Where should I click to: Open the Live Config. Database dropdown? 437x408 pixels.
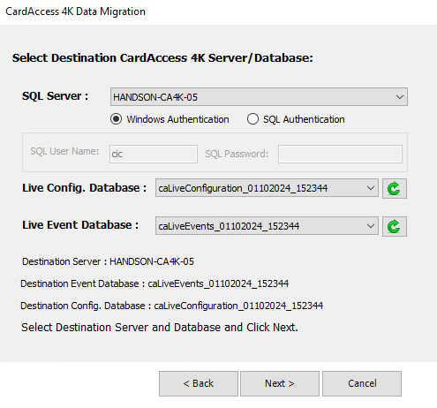[267, 188]
